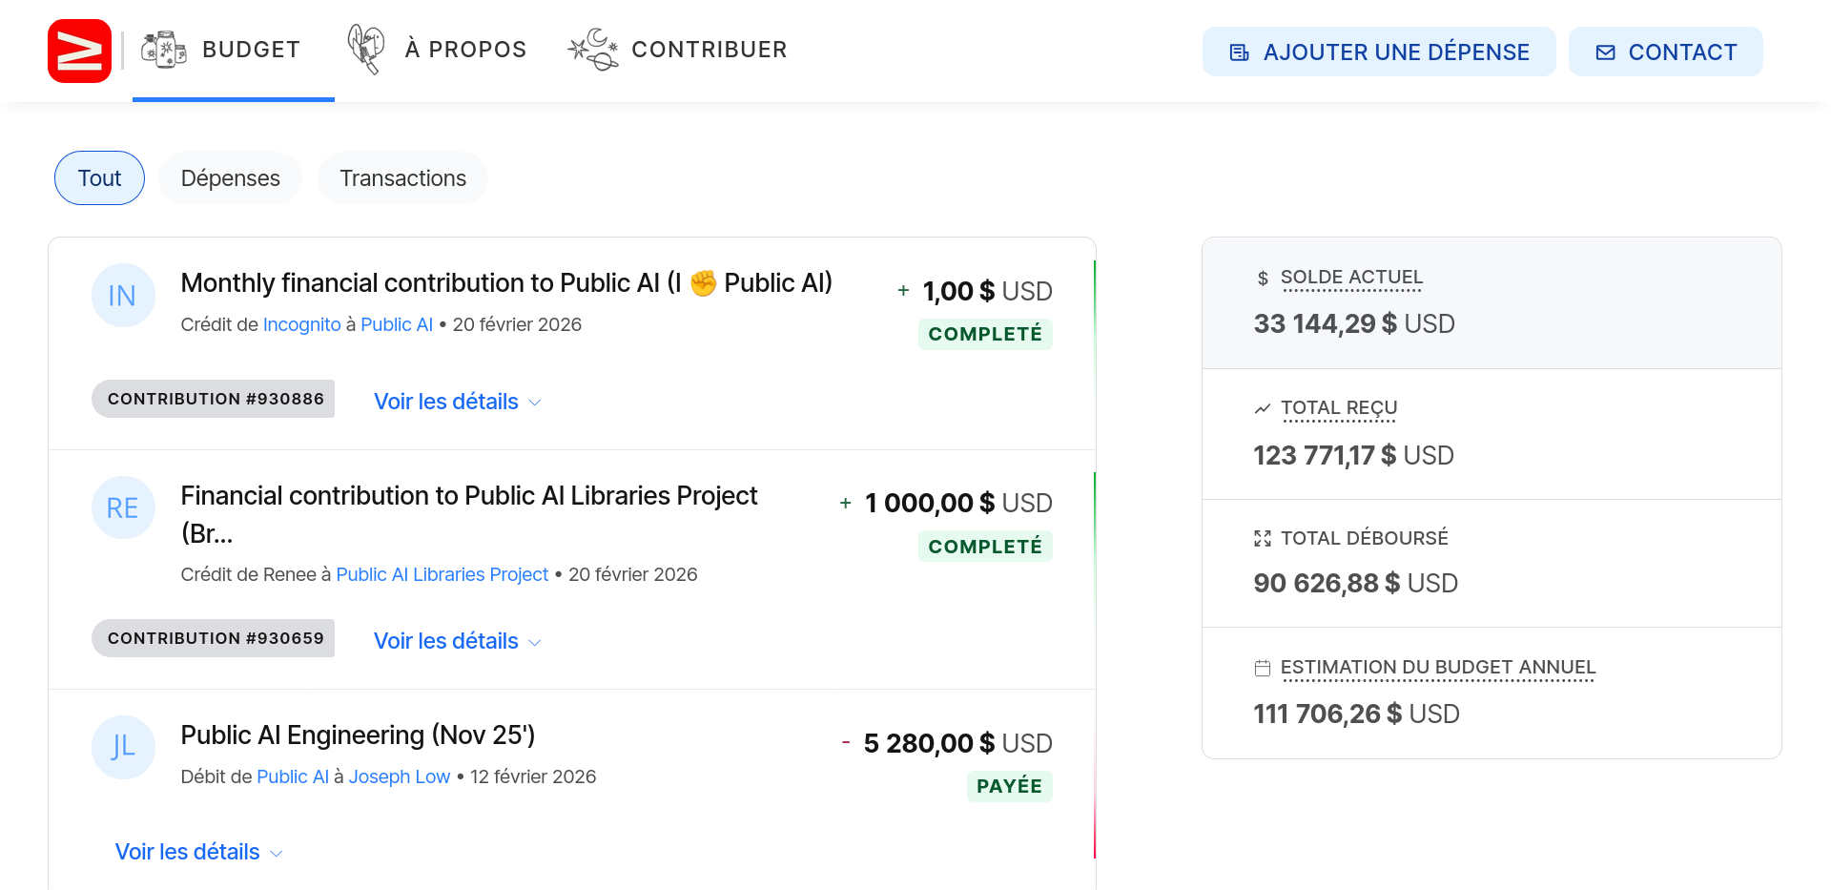Click the RE avatar for Renee
This screenshot has height=890, width=1831.
[x=122, y=507]
